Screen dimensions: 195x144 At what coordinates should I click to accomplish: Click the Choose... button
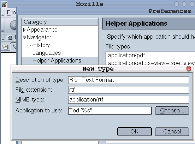[172, 111]
